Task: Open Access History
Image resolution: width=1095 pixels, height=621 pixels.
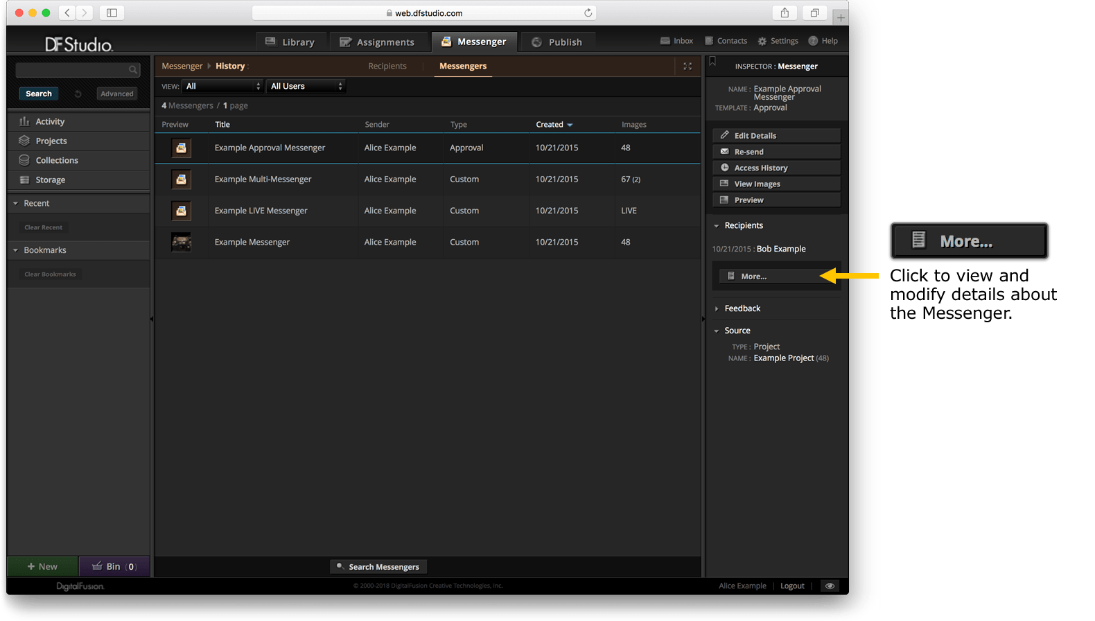Action: pos(776,168)
